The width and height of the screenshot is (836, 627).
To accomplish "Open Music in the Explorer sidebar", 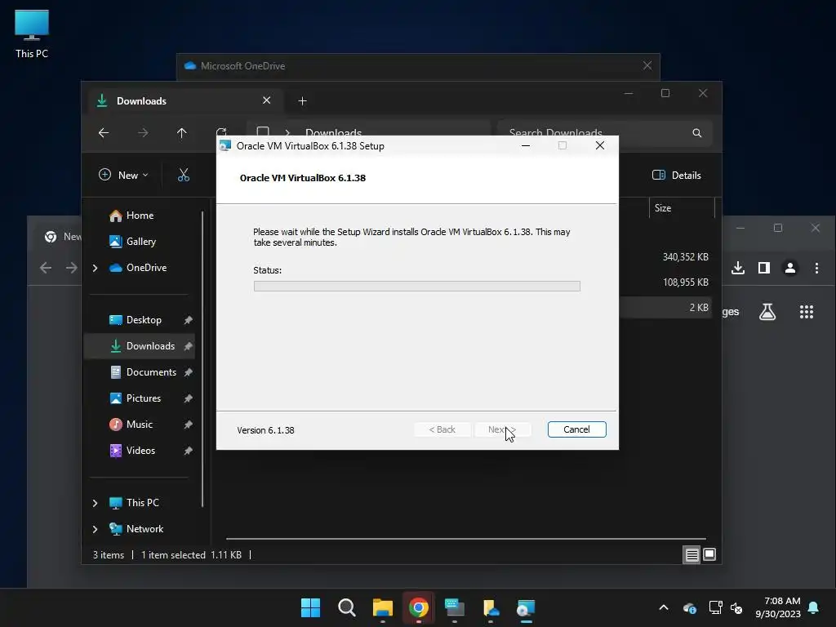I will coord(139,425).
